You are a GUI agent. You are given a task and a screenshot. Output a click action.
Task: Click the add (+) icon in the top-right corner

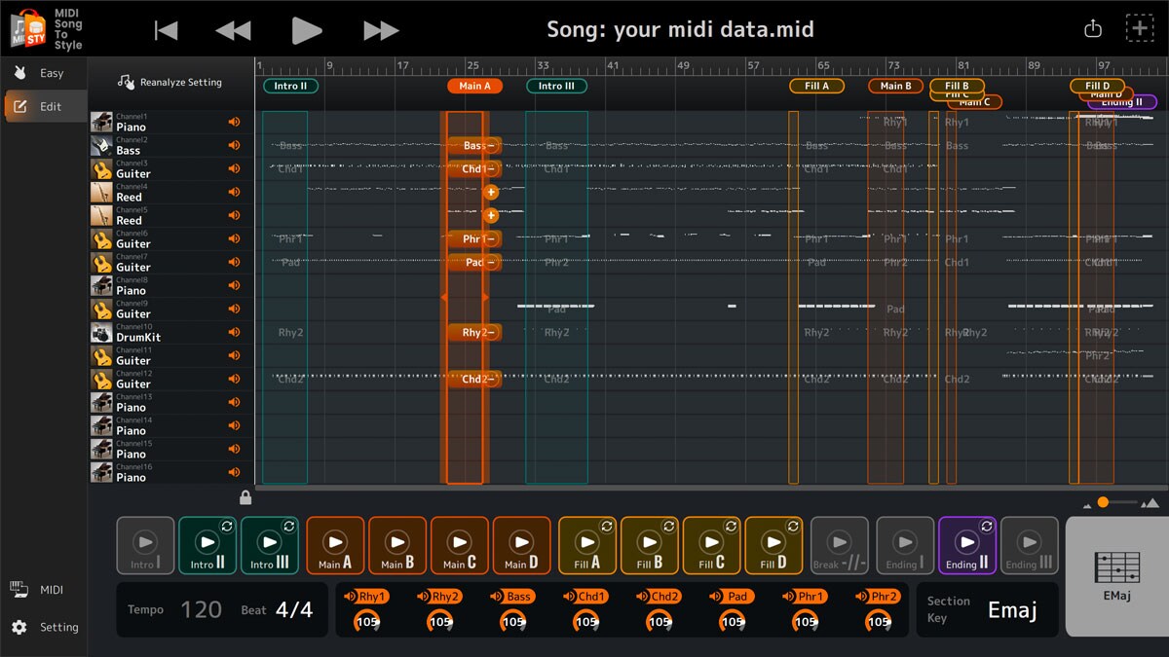tap(1138, 28)
